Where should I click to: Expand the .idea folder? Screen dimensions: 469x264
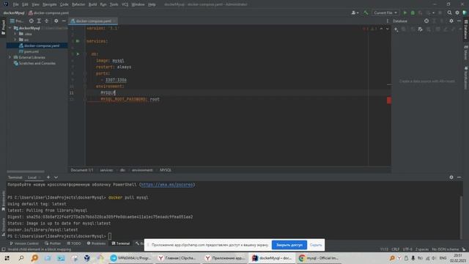pyautogui.click(x=15, y=34)
